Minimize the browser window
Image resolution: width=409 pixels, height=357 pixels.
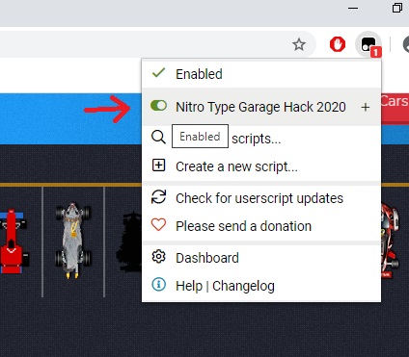pos(353,8)
